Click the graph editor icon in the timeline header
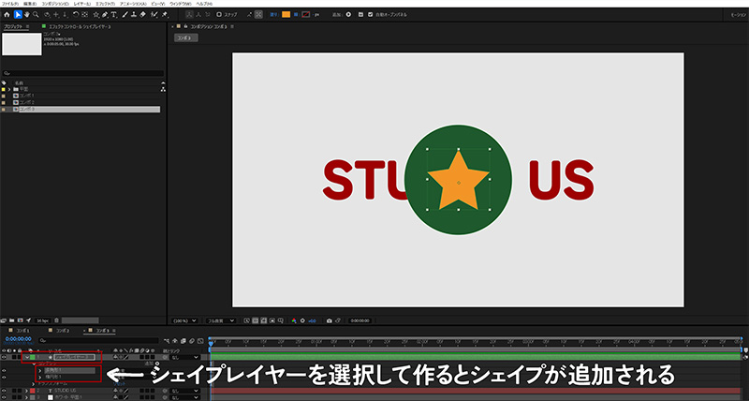The height and width of the screenshot is (401, 749). point(200,341)
